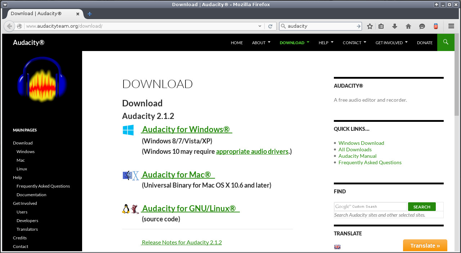
Task: Click All Downloads quick link
Action: [x=355, y=149]
